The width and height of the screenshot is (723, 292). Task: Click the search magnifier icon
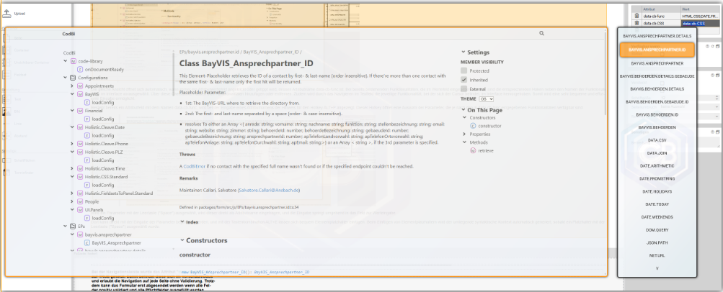pos(541,33)
